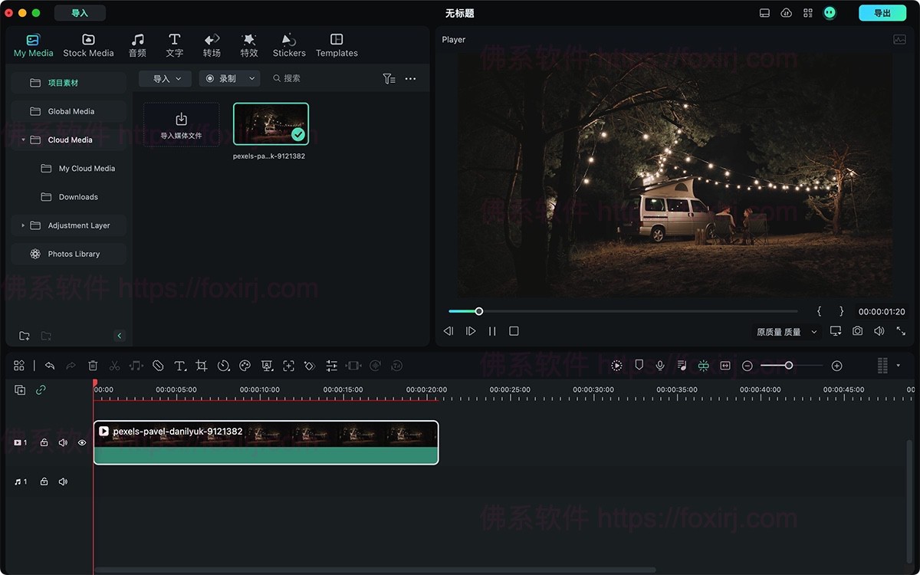Select the pexels-pa...k-9121382 media thumbnail

coord(271,123)
